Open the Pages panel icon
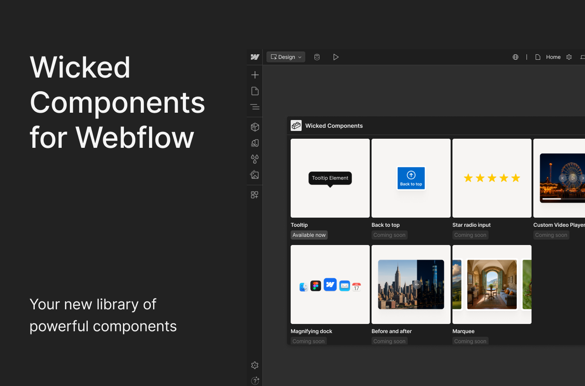This screenshot has width=585, height=386. tap(255, 91)
